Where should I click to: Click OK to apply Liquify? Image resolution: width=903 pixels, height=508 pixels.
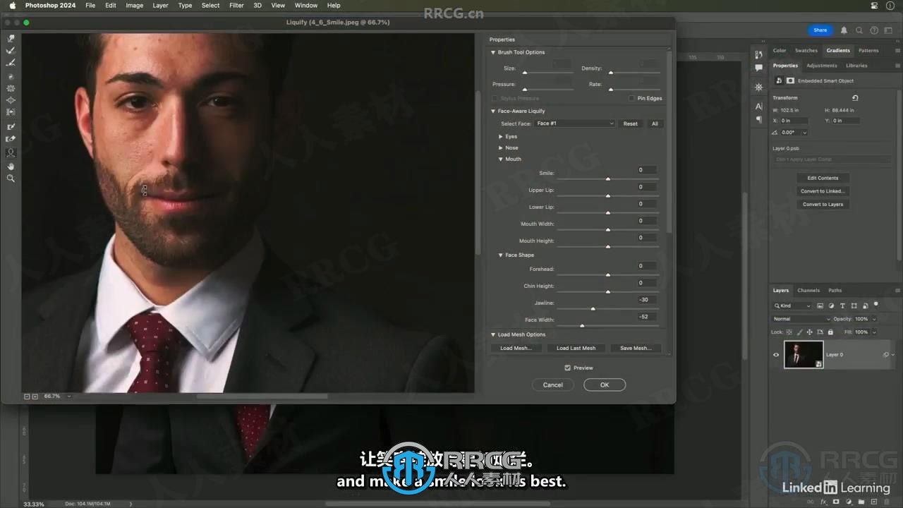[605, 385]
